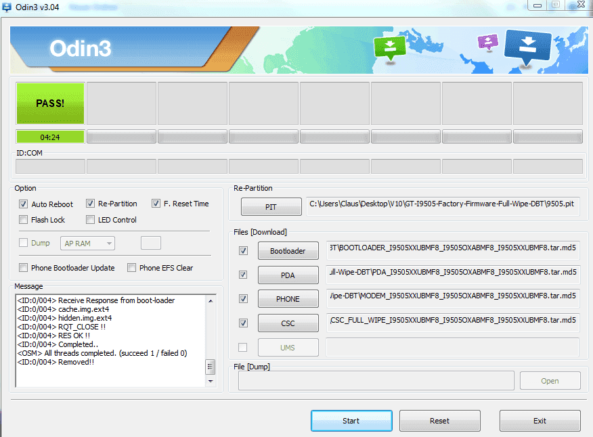Click the Reset button

click(x=440, y=421)
